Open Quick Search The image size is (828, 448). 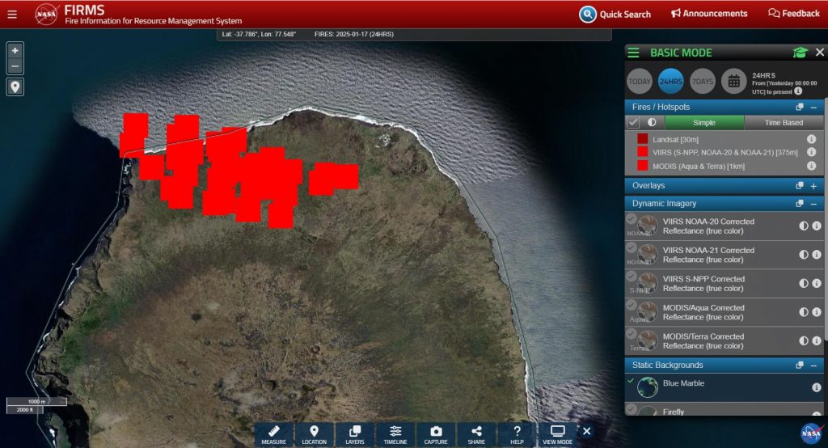pyautogui.click(x=615, y=15)
